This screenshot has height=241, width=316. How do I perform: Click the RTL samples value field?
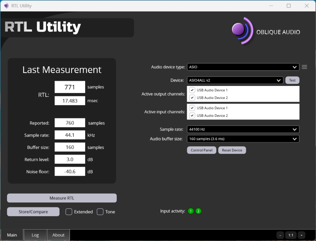pos(70,87)
